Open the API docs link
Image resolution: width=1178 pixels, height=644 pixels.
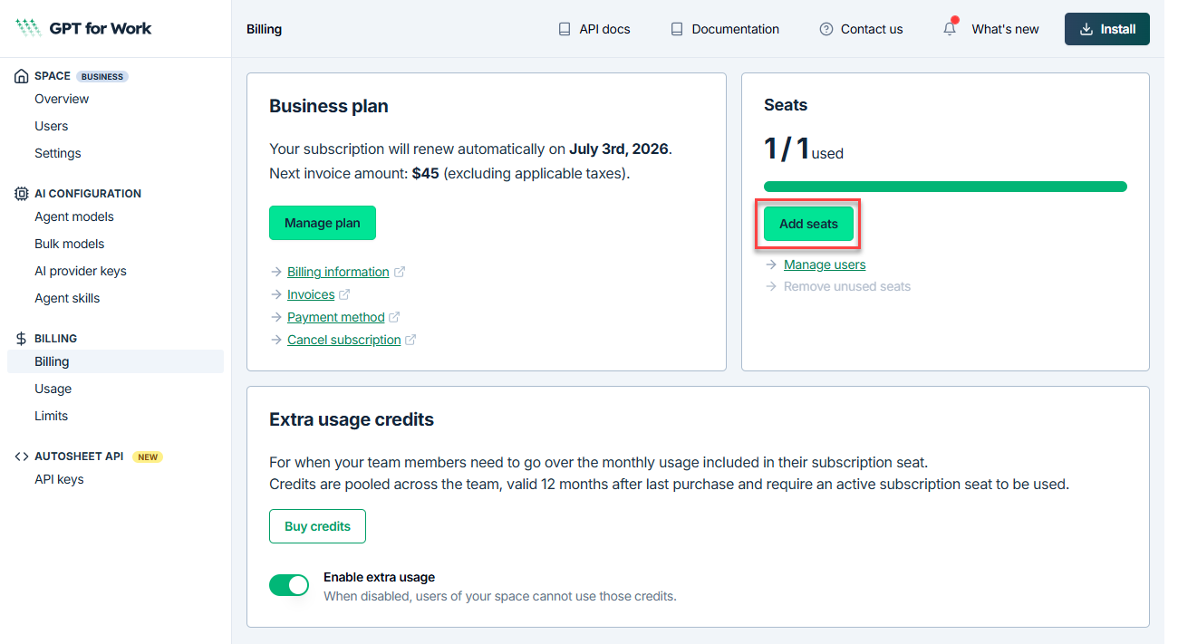coord(604,29)
